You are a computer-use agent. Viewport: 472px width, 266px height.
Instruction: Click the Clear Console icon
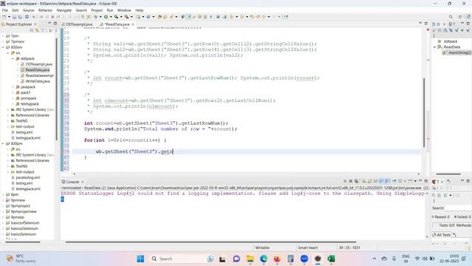pos(364,181)
